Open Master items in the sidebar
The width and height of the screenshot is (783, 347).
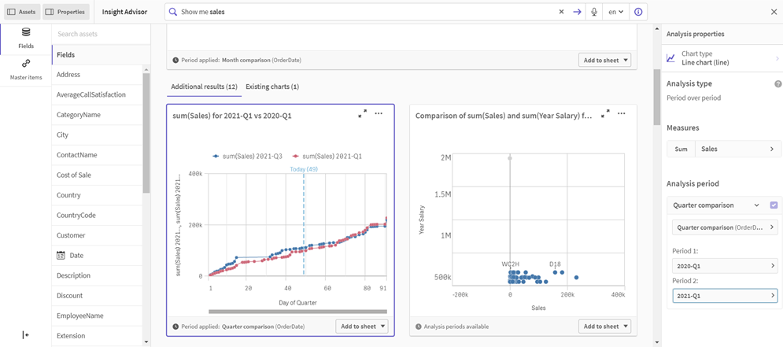coord(26,69)
